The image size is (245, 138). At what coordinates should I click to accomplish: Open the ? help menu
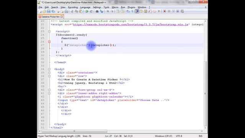pos(149,7)
